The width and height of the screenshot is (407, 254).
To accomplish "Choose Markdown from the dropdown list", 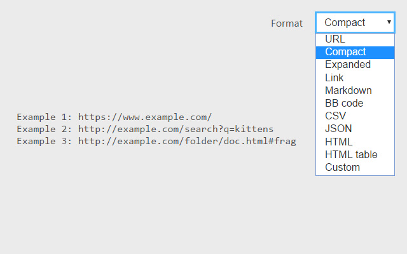I will point(348,90).
